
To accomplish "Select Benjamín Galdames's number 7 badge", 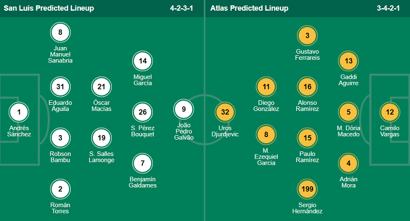I will (142, 163).
